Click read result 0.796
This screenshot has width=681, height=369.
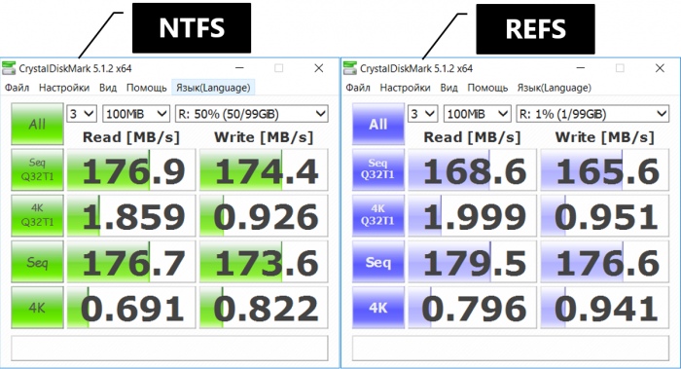(x=472, y=308)
